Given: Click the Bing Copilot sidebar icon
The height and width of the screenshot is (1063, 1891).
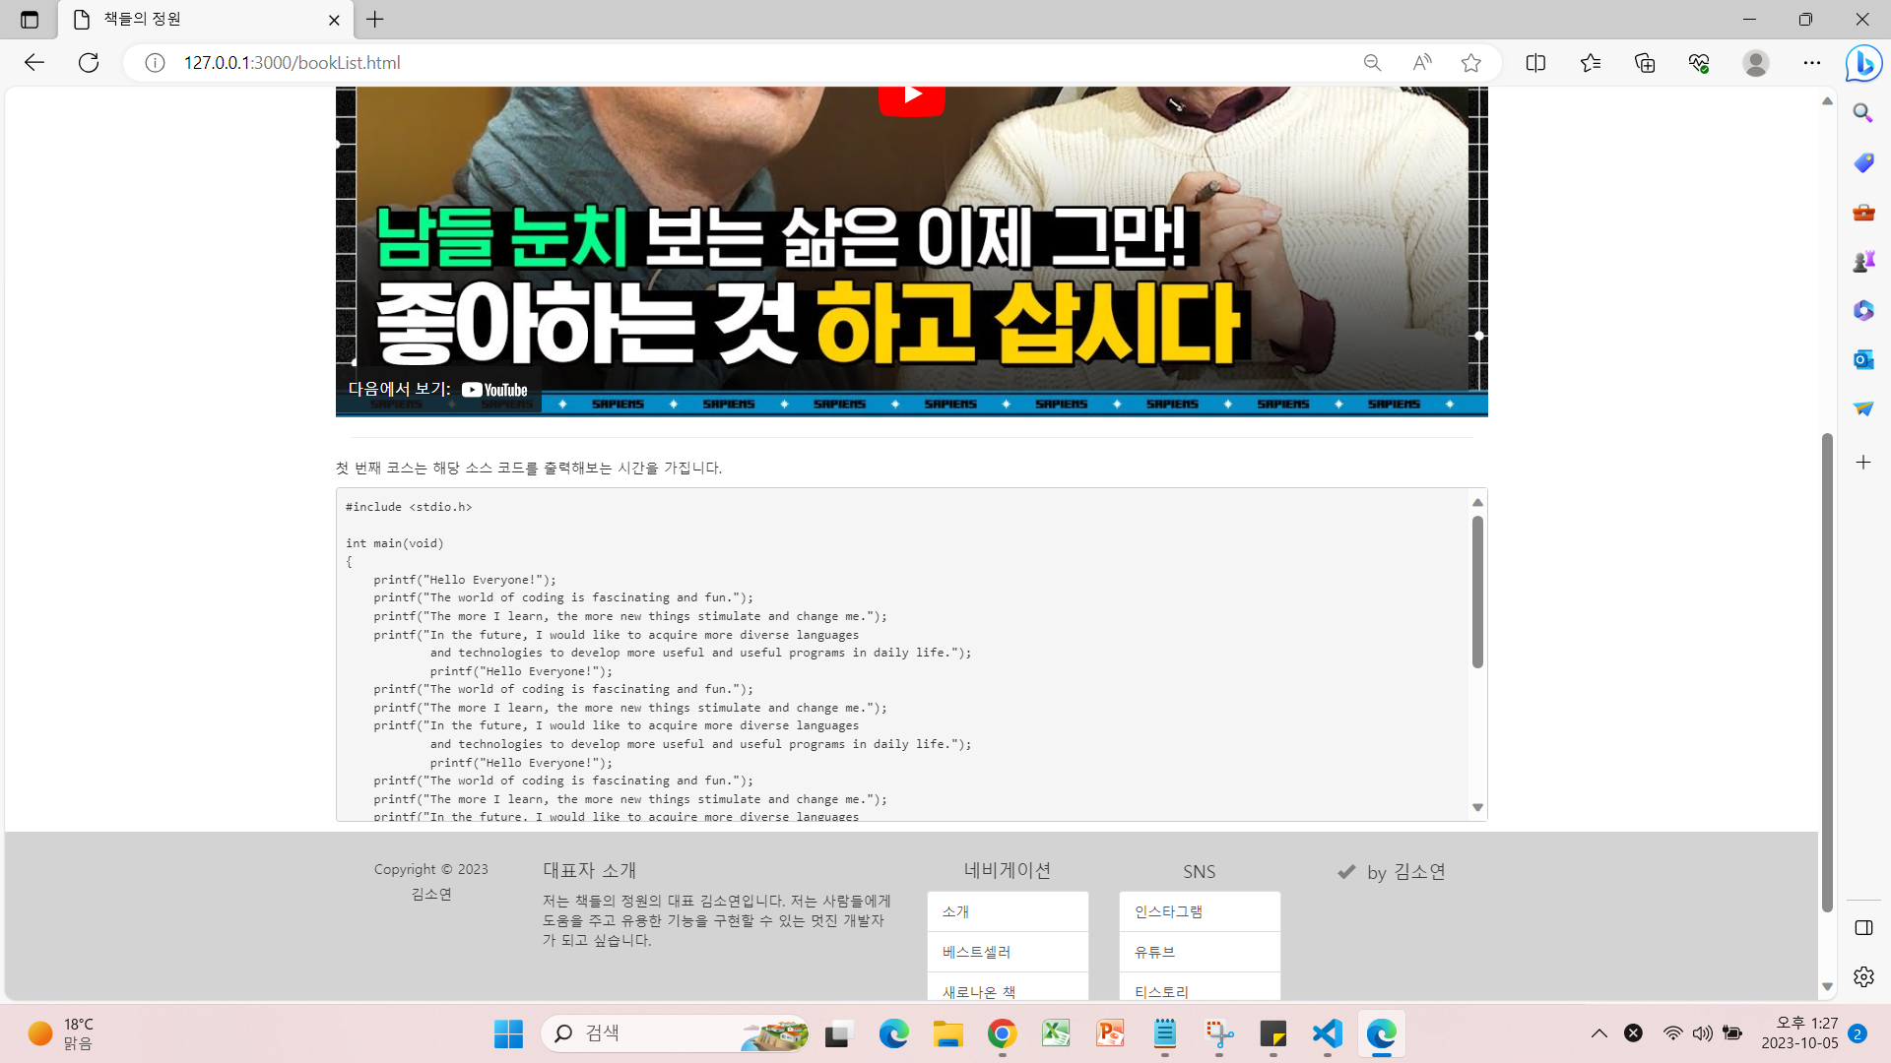Looking at the screenshot, I should (1863, 64).
